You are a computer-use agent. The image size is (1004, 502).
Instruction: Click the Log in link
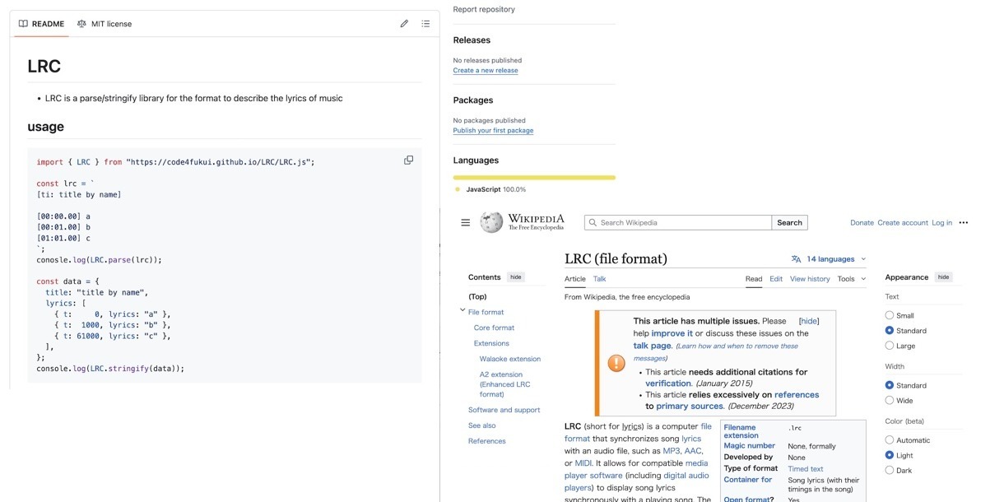(941, 222)
